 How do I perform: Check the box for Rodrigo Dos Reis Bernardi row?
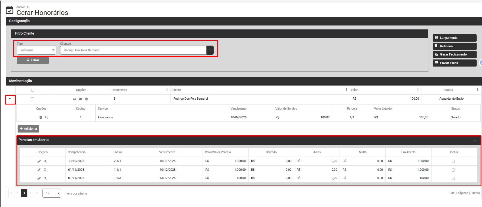32,99
